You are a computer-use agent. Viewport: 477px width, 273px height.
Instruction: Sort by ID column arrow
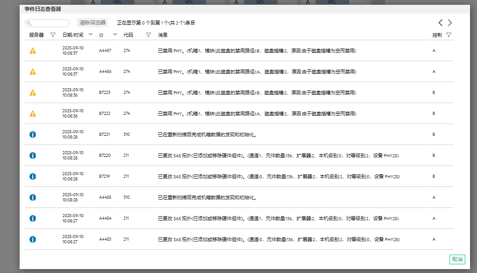[115, 35]
